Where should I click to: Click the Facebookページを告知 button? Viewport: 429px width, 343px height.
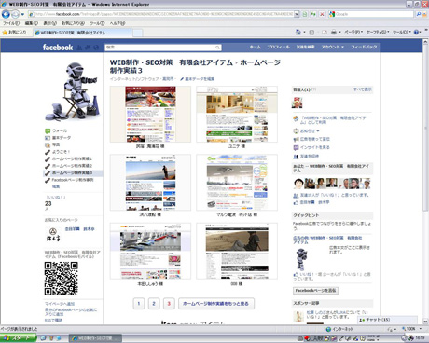click(315, 291)
